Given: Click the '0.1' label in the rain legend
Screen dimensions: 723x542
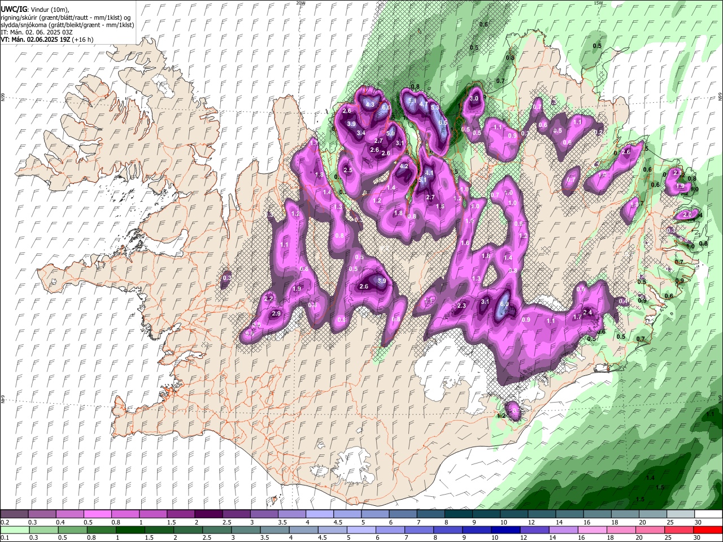Looking at the screenshot, I should (5, 538).
